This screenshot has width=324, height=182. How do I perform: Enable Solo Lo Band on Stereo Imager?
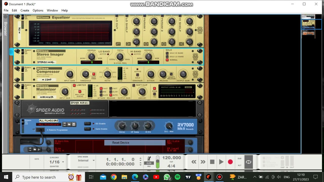coord(167,56)
